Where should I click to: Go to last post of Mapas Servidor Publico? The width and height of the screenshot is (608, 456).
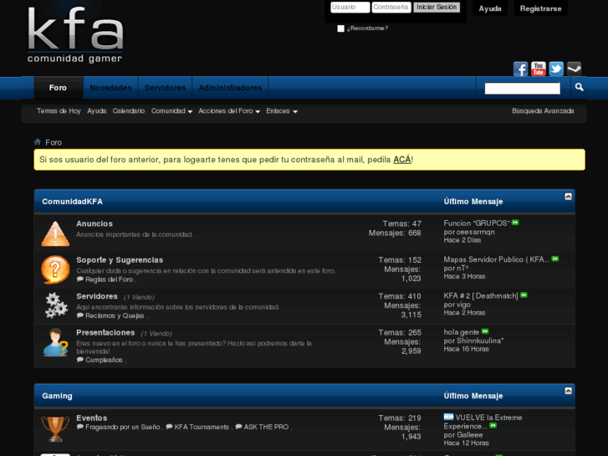point(555,259)
